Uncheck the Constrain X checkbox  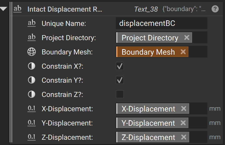pyautogui.click(x=120, y=66)
